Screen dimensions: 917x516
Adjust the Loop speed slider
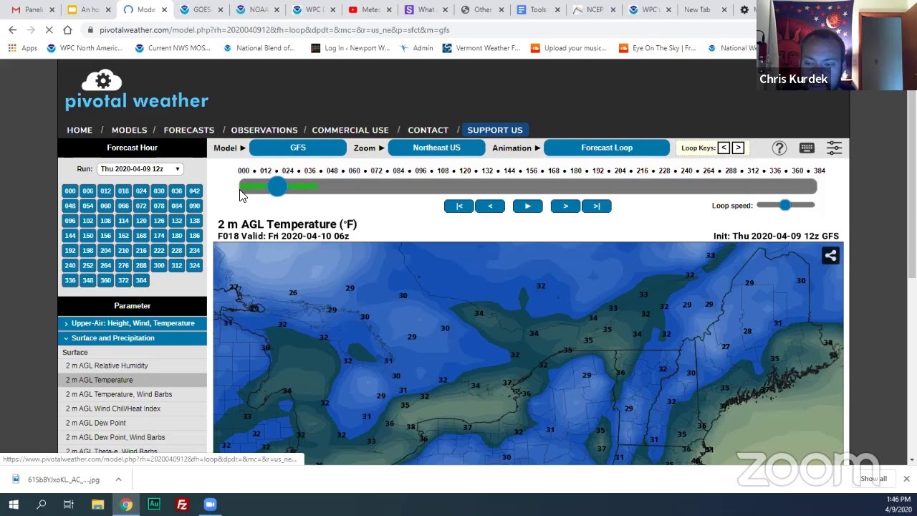(785, 206)
